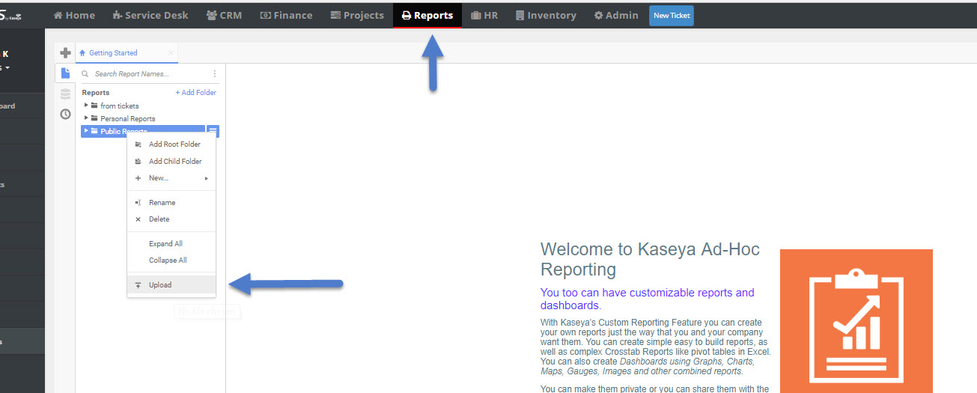Open the New... submenu
The image size is (977, 393).
click(171, 178)
